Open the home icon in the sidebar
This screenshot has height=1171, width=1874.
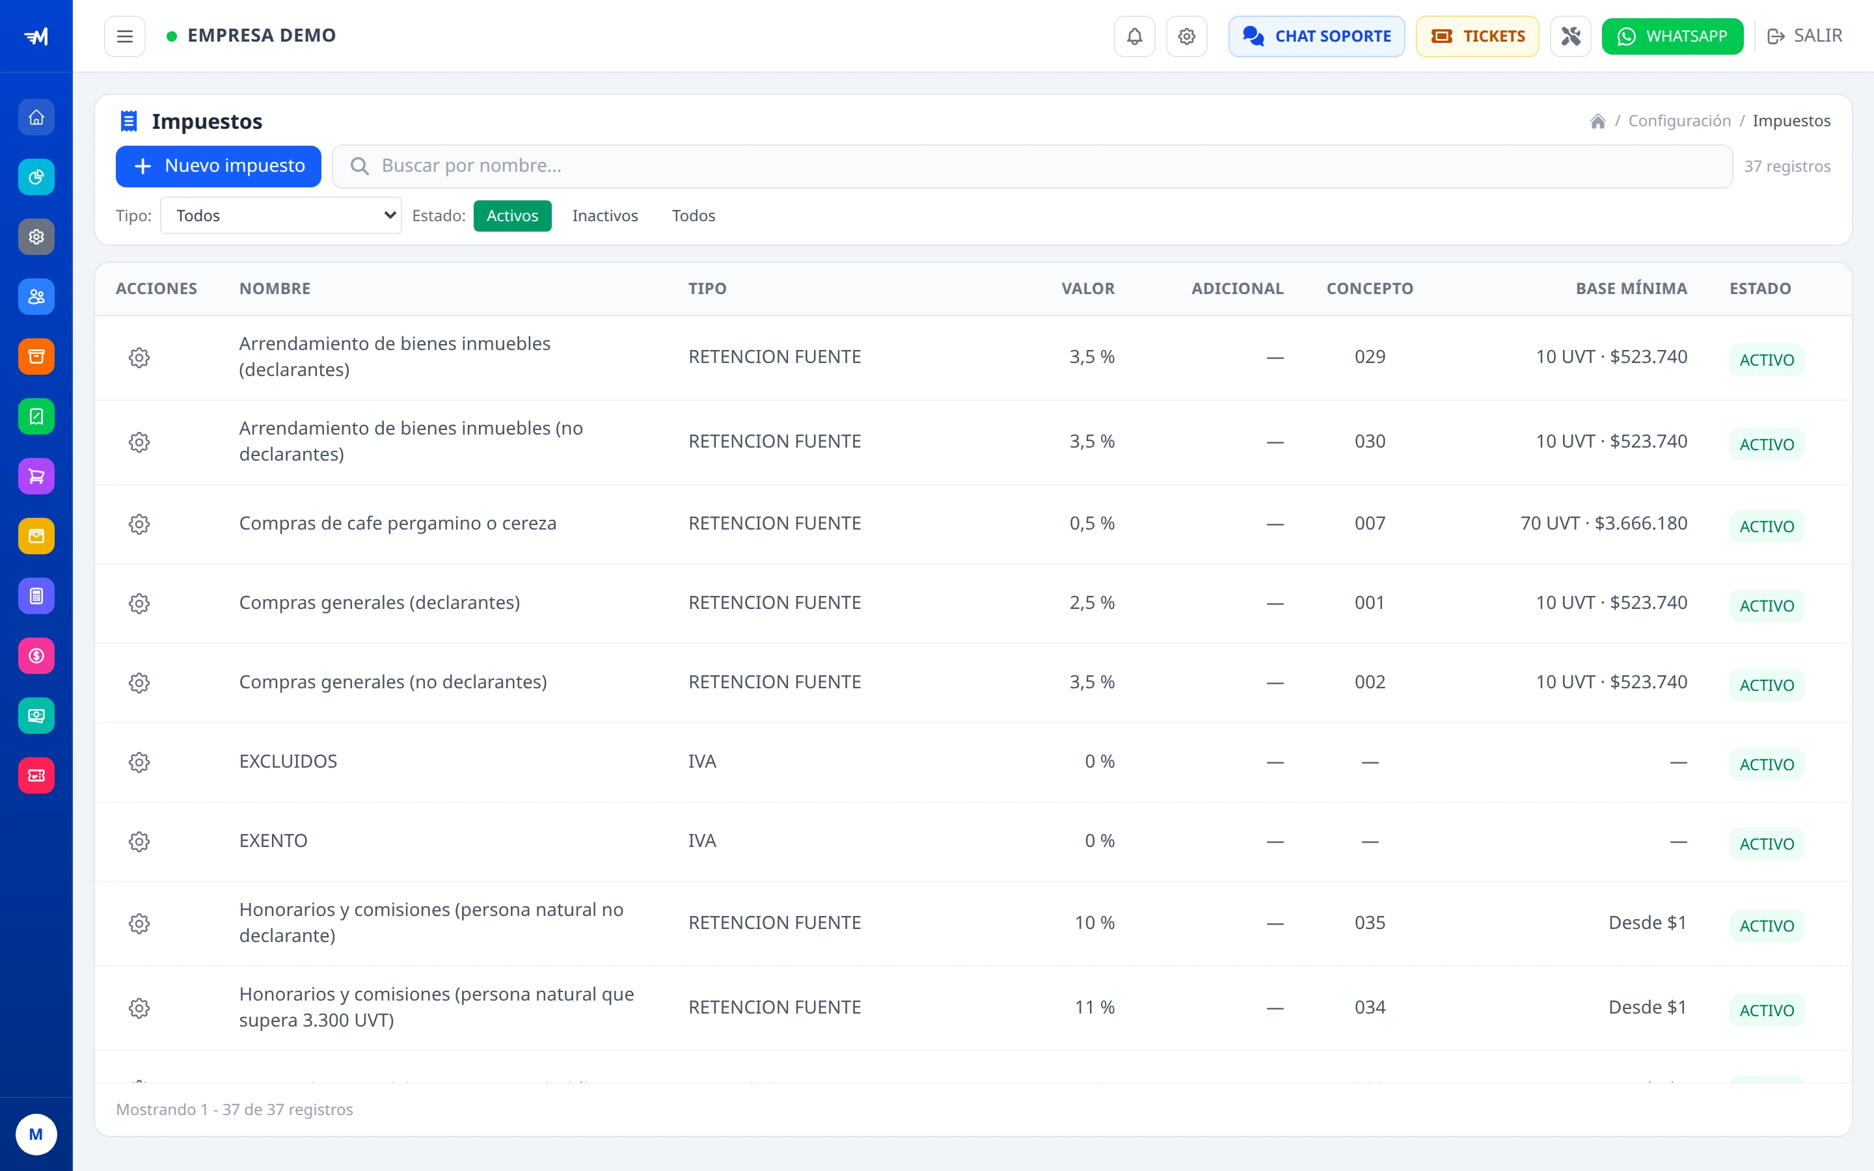pyautogui.click(x=36, y=118)
